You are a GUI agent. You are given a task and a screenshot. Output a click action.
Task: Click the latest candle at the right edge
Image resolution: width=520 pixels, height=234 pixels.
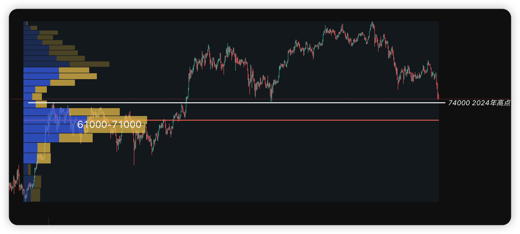[x=438, y=96]
